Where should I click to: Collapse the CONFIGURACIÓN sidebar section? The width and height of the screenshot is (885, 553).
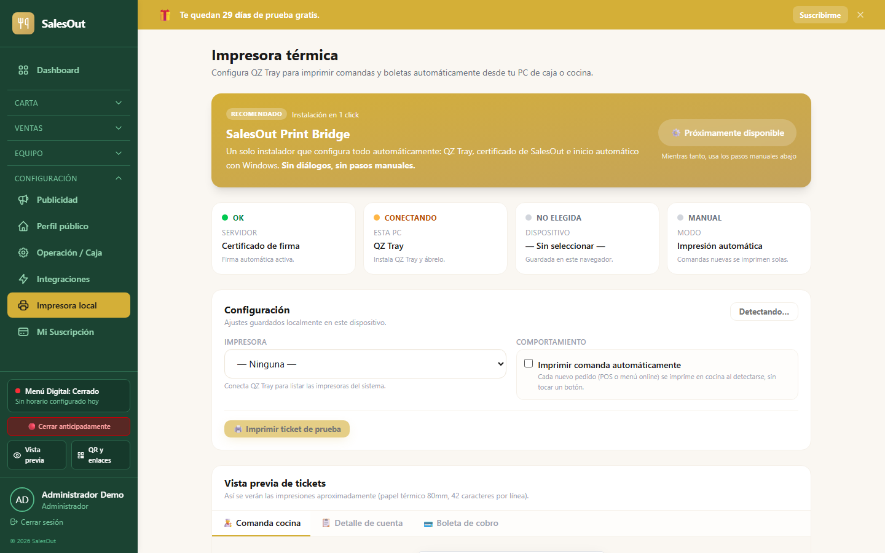[x=69, y=178]
